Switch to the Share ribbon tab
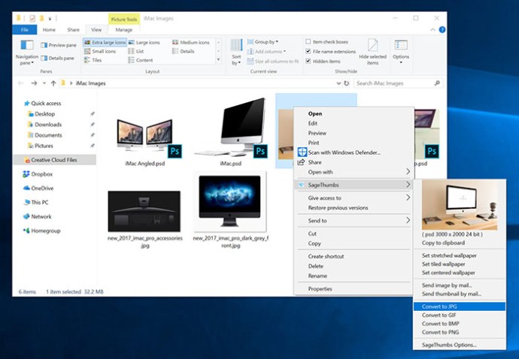Screen dimensions: 519x359 pyautogui.click(x=73, y=30)
